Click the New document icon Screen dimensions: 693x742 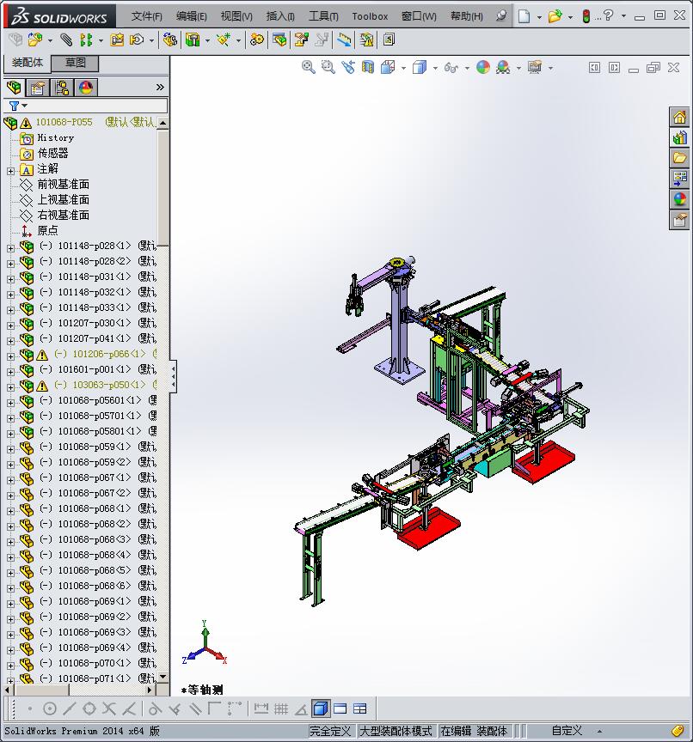(x=524, y=16)
